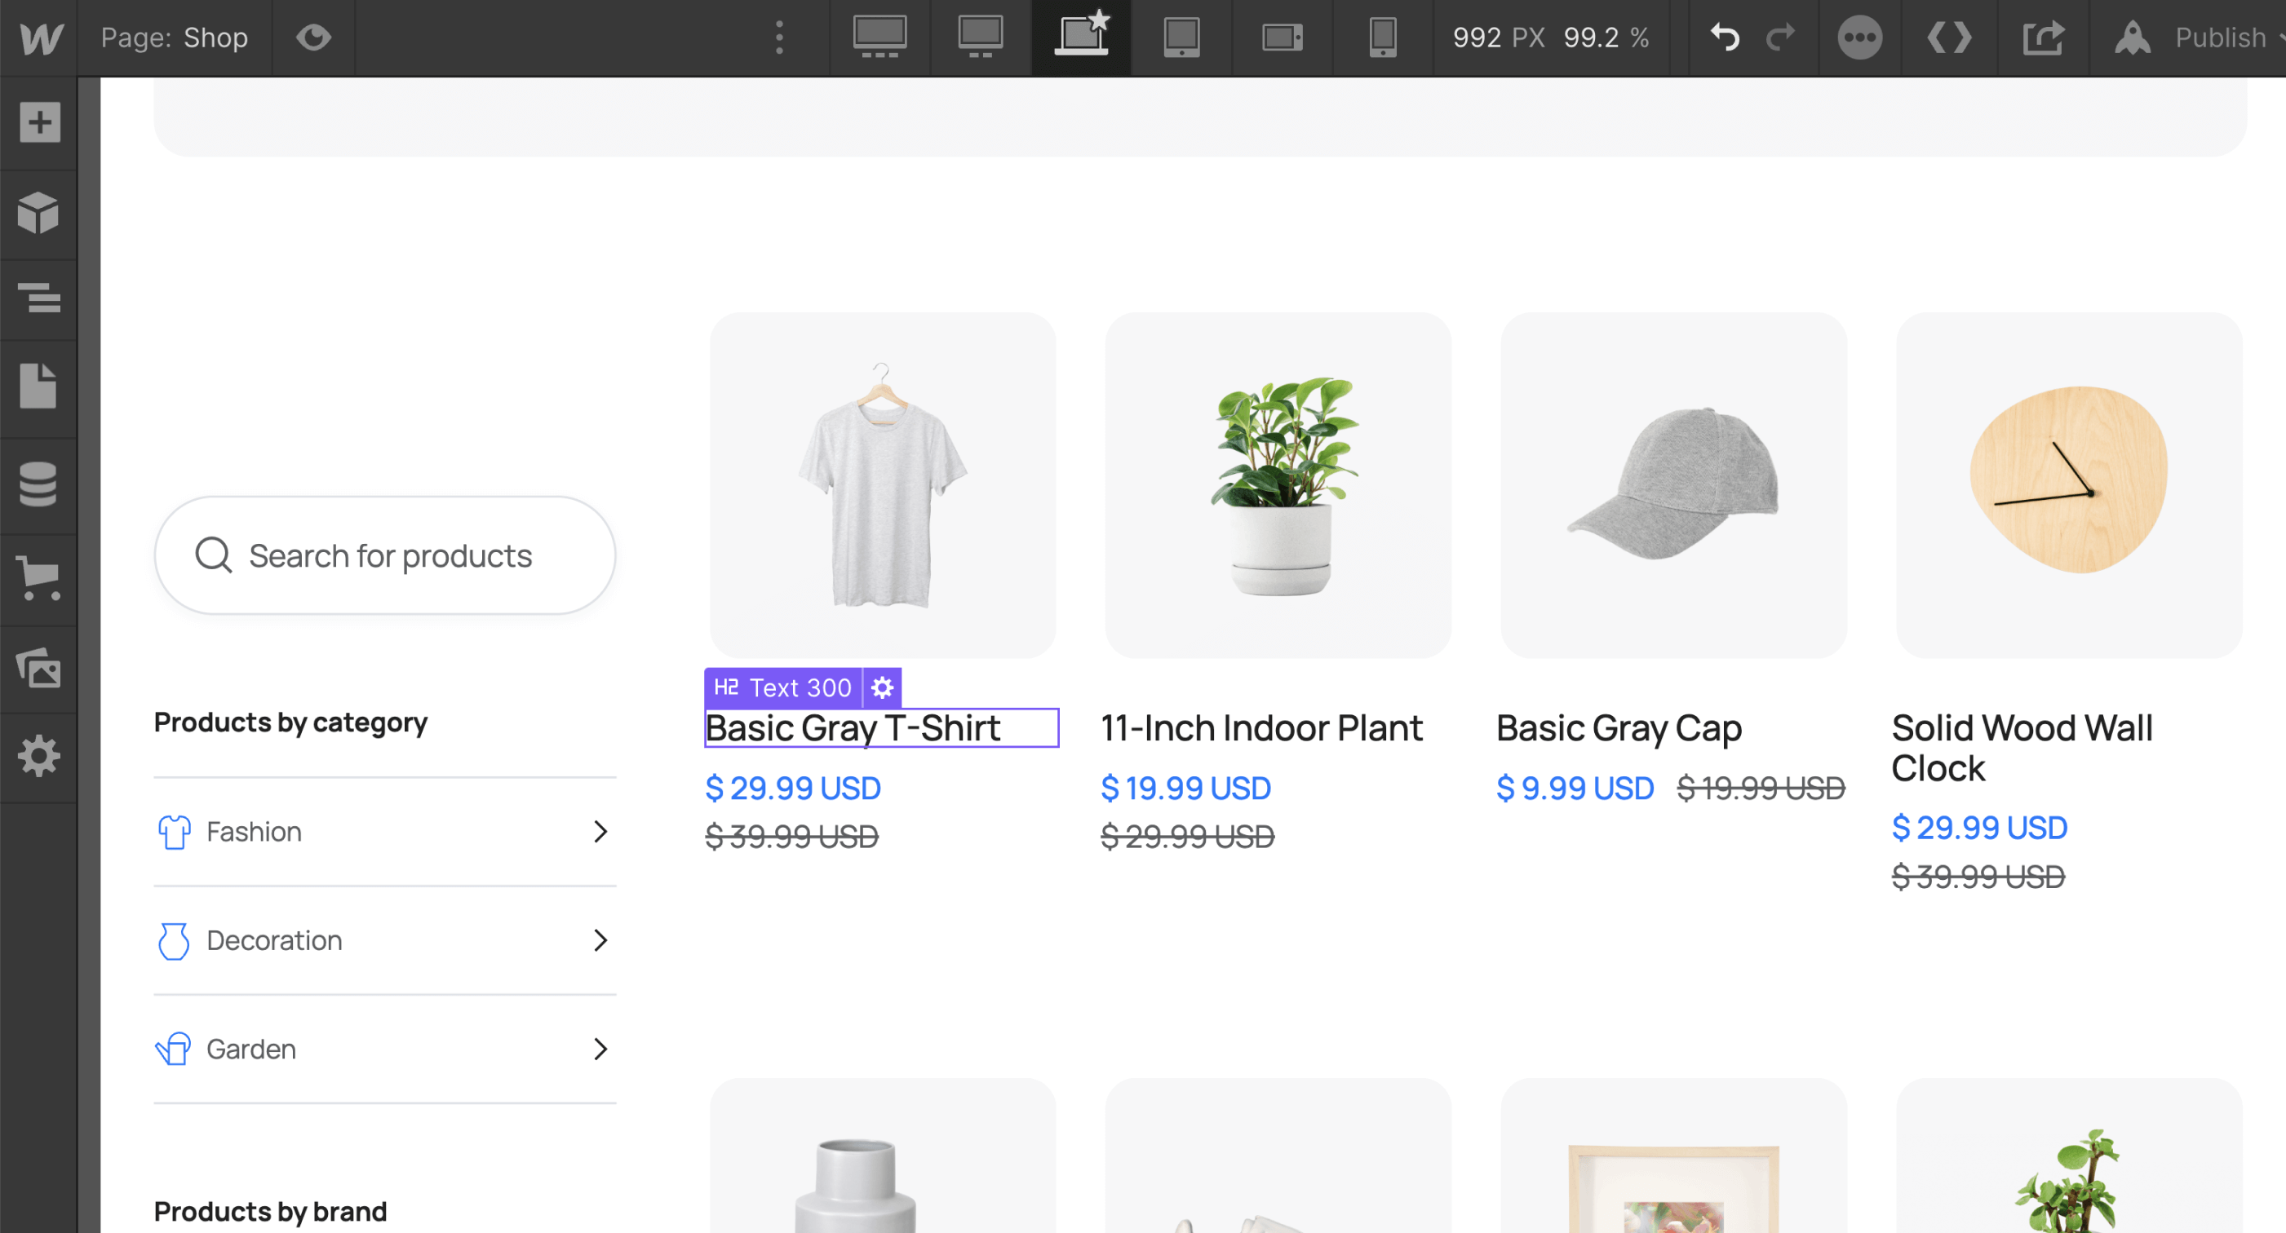Click the gray vase product image
Image resolution: width=2286 pixels, height=1233 pixels.
coord(882,1156)
